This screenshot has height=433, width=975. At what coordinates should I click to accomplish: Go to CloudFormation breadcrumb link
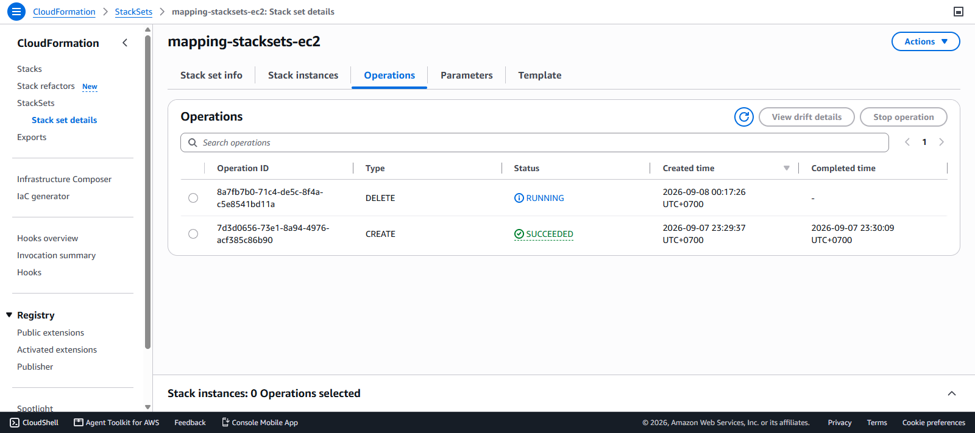(64, 12)
